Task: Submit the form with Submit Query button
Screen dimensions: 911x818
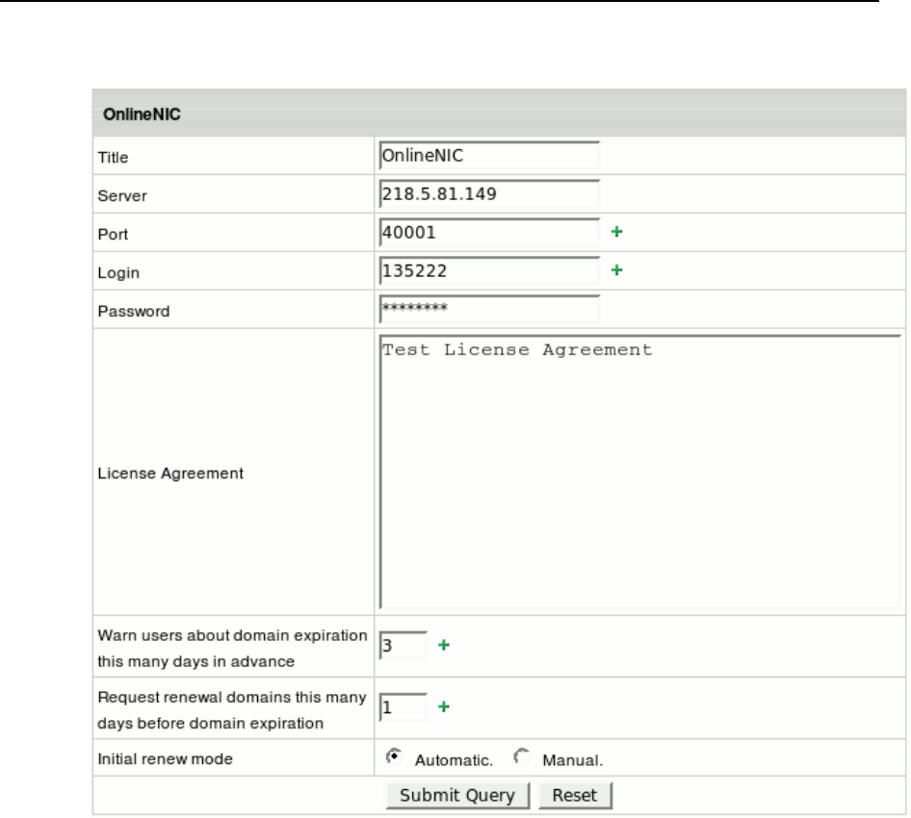Action: click(x=457, y=795)
